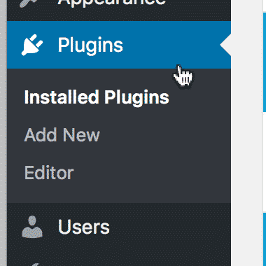Click the word Installed in the active submenu item

tap(61, 97)
